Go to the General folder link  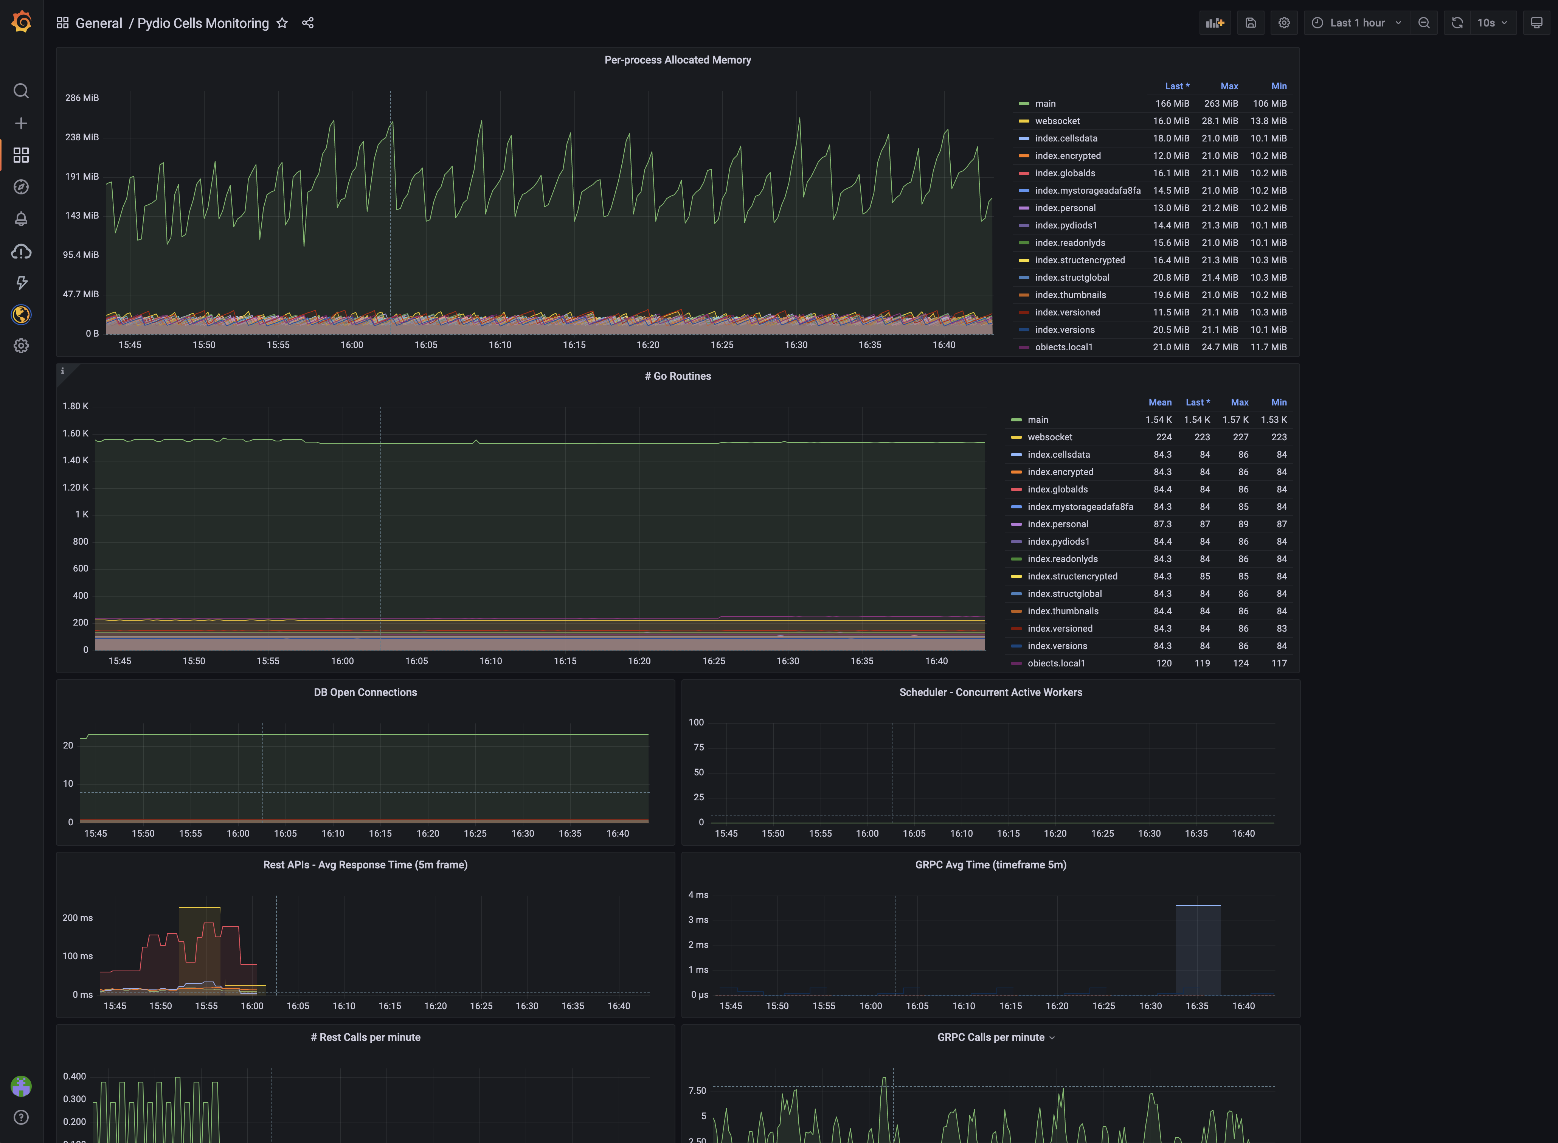click(99, 23)
